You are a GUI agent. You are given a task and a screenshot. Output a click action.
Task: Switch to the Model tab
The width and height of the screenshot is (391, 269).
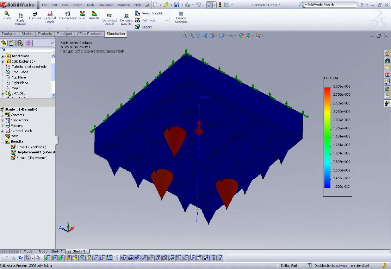28,251
